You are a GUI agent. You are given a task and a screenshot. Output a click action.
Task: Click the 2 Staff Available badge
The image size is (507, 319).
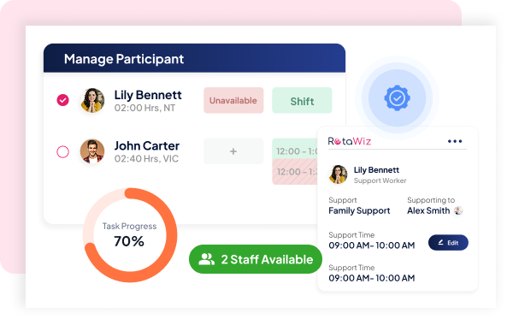click(x=256, y=259)
